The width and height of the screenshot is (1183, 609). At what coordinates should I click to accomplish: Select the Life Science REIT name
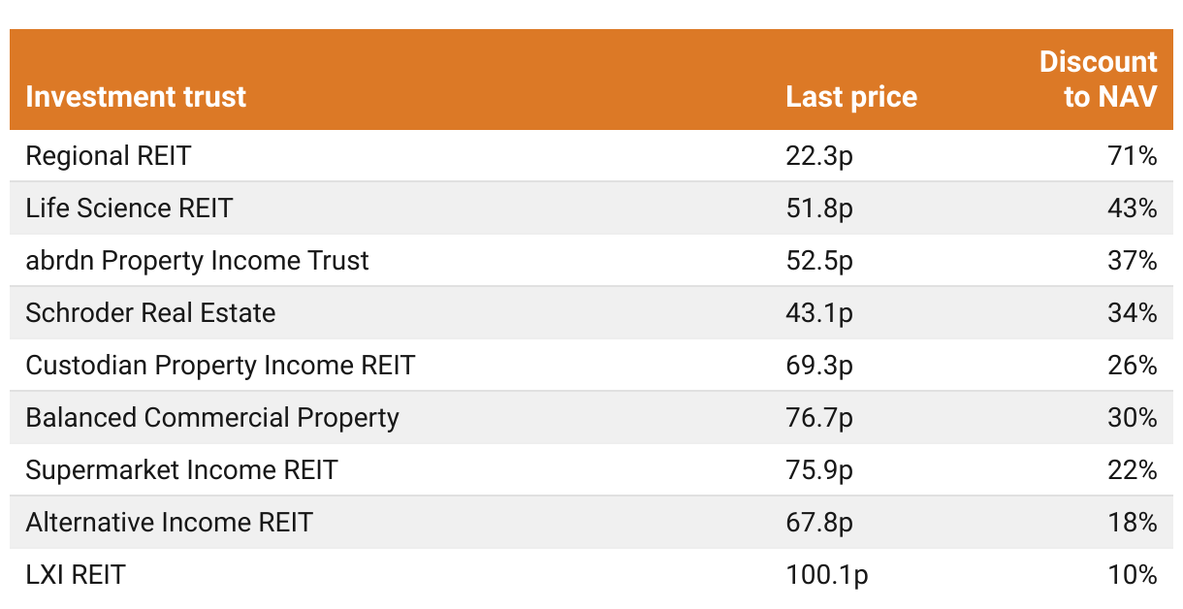pyautogui.click(x=129, y=208)
